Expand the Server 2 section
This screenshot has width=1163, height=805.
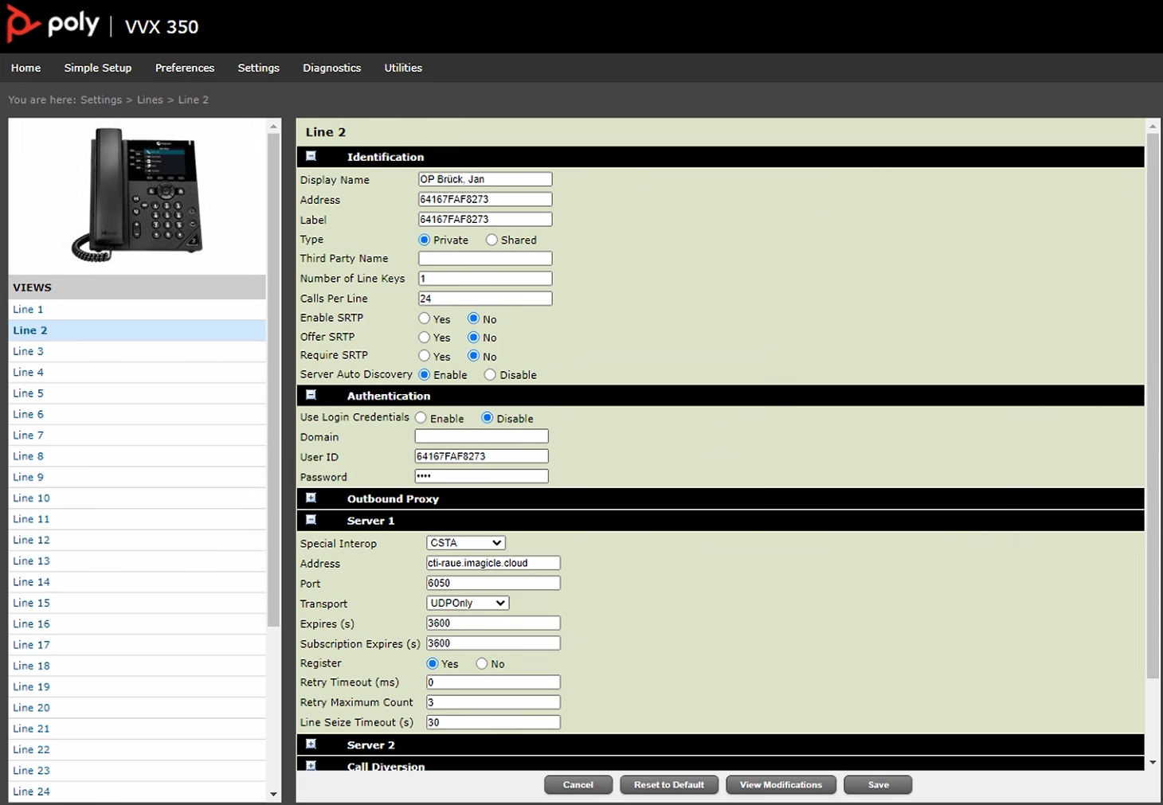311,744
